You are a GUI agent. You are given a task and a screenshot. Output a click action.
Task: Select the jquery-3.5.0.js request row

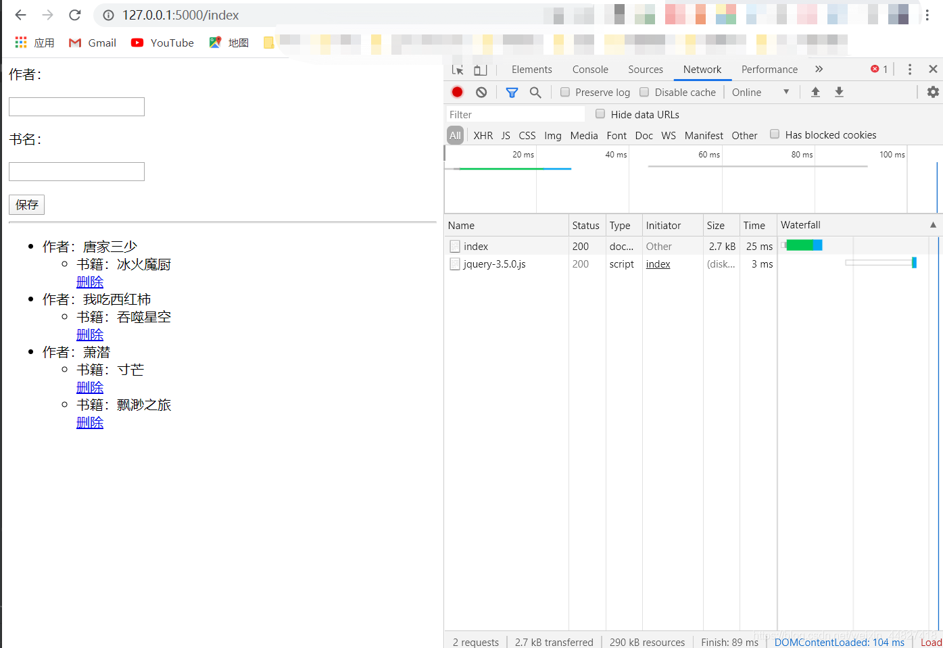click(692, 264)
